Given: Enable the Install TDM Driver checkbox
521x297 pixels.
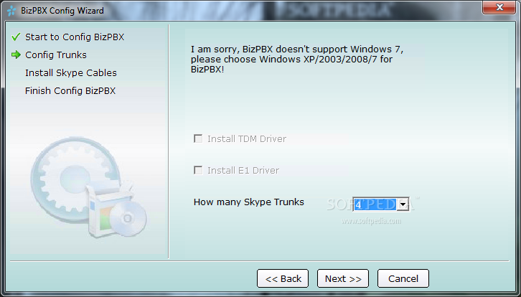Looking at the screenshot, I should point(198,138).
